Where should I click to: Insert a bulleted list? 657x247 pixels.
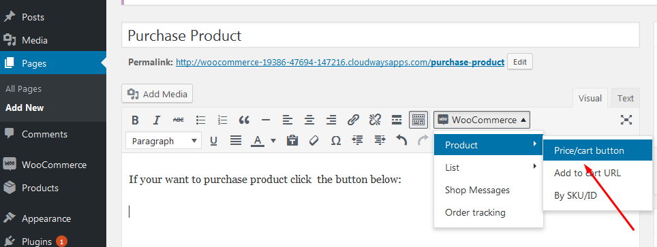point(200,120)
